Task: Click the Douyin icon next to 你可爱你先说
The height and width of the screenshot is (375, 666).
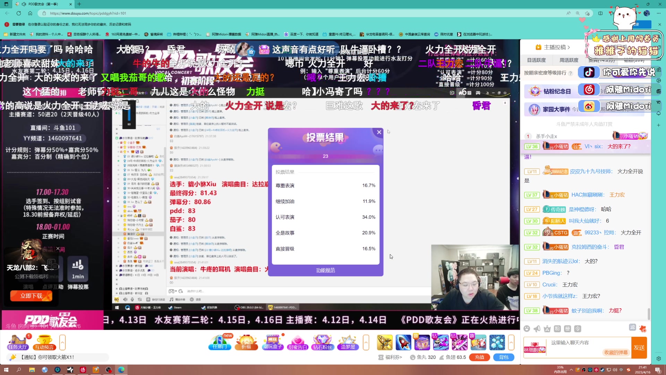Action: pos(589,72)
